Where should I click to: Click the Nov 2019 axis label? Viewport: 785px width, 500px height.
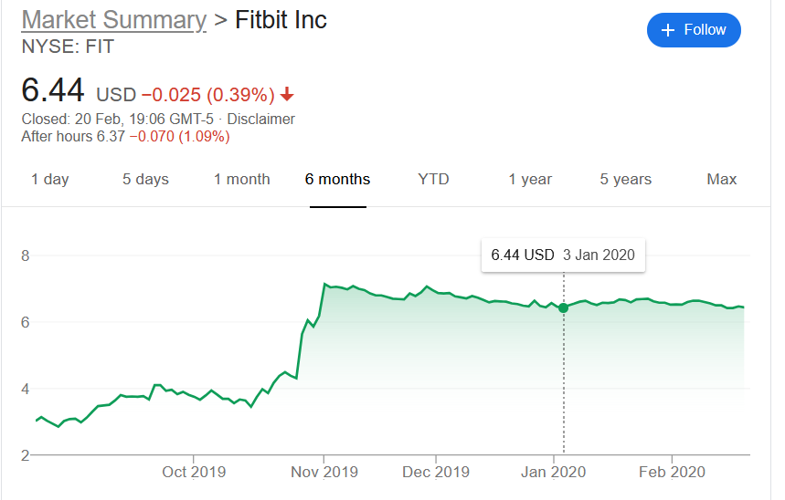click(326, 472)
